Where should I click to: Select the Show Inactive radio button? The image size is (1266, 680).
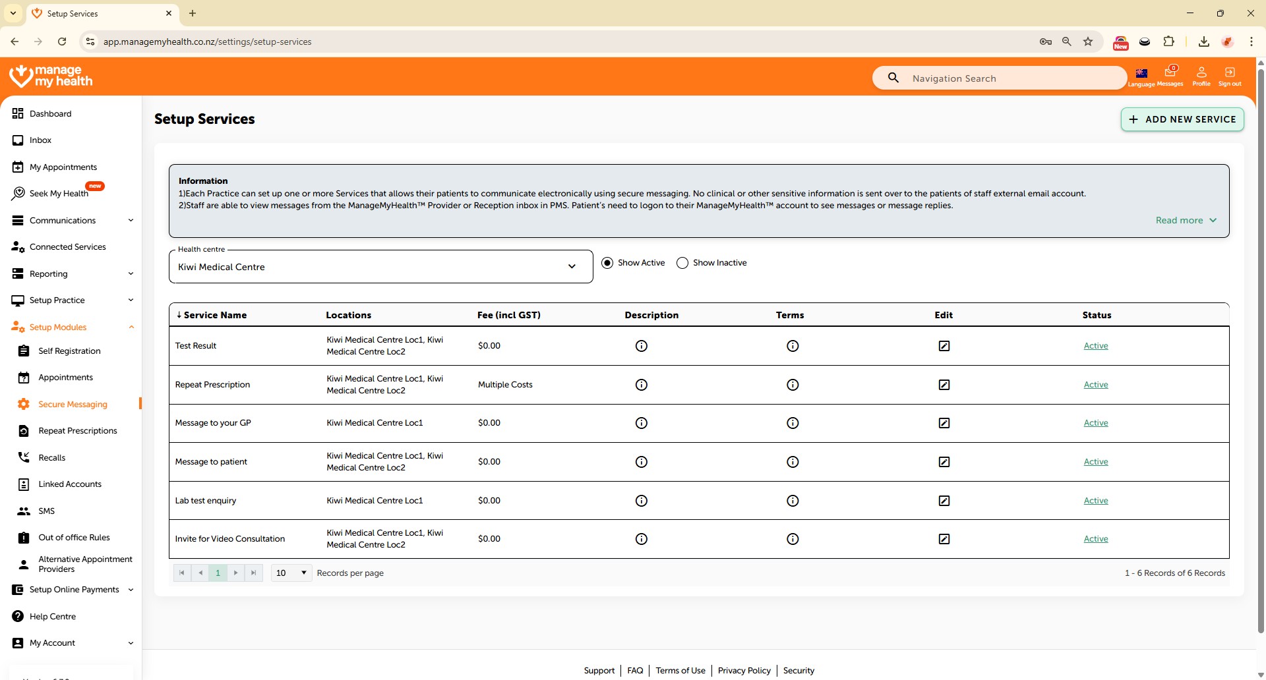pyautogui.click(x=682, y=263)
